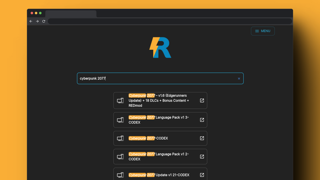Screen dimensions: 320x180
Task: Reload page with refresh icon
Action: click(x=44, y=21)
